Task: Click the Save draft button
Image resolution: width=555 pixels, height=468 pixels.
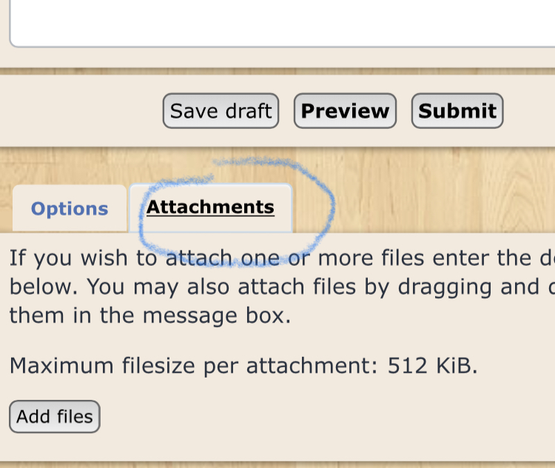Action: tap(221, 111)
